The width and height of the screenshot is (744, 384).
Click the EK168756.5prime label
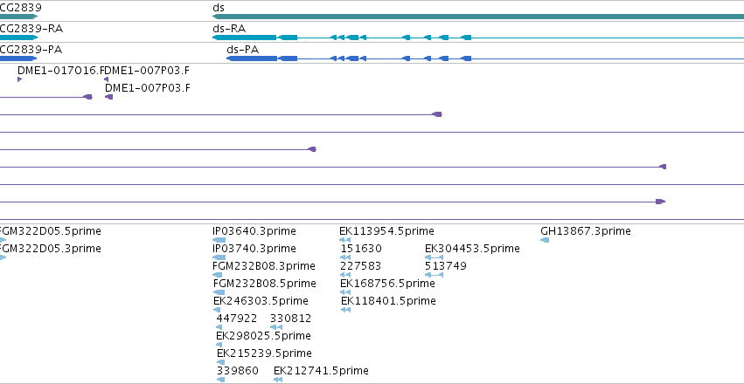[x=387, y=284]
